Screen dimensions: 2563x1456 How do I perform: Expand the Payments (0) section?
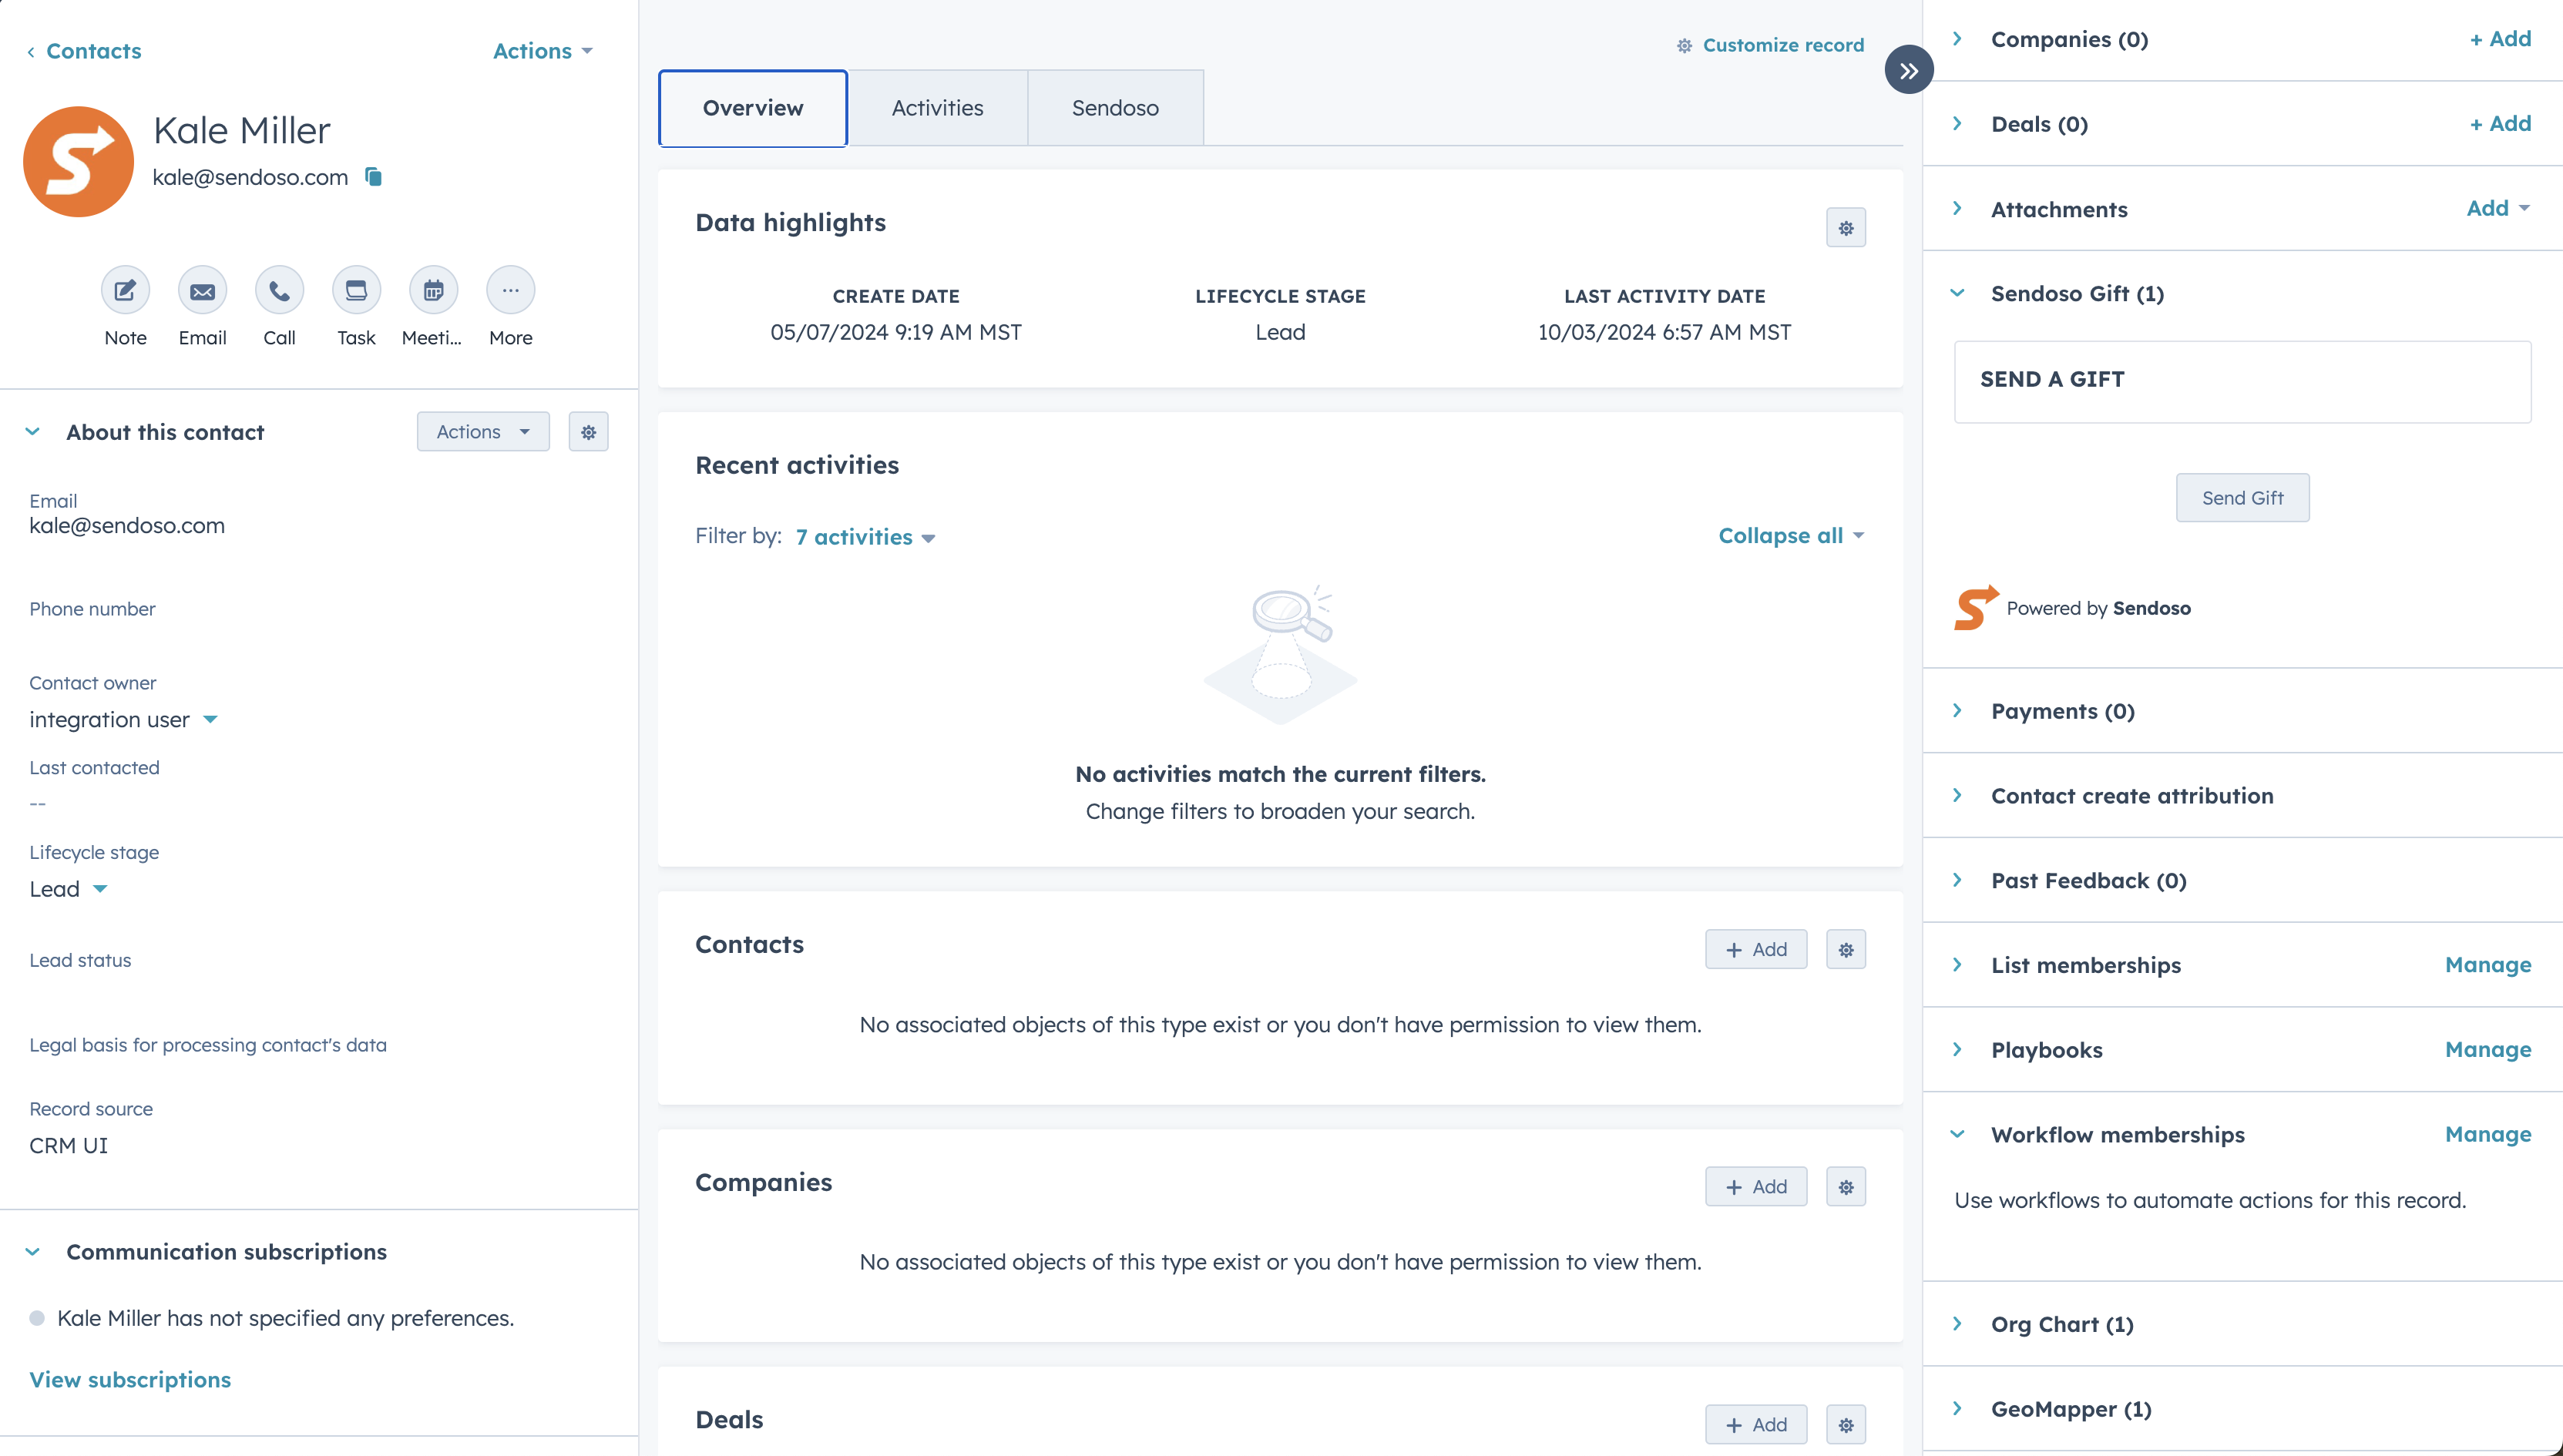point(1958,711)
